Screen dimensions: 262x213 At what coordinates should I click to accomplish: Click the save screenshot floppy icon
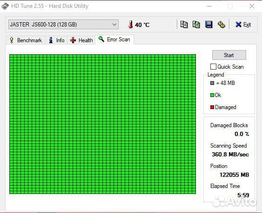(208, 25)
